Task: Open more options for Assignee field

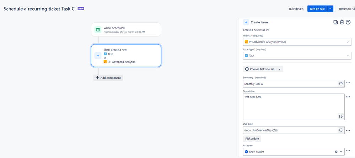Action: (348, 151)
